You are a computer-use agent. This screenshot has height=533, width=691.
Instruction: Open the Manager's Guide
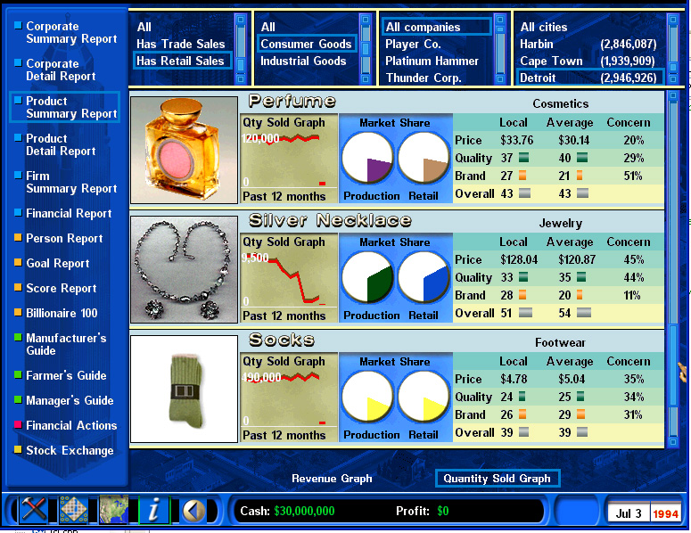[70, 401]
